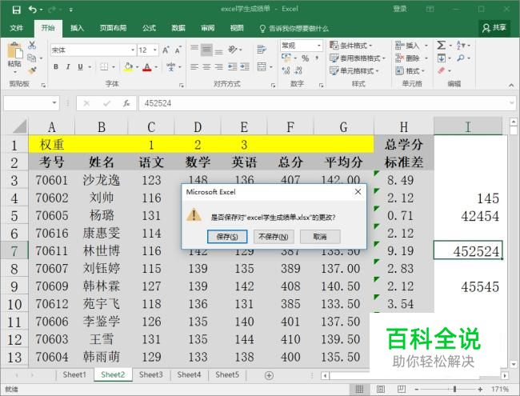Click the middle vertical align icon
This screenshot has height=396, width=520.
[206, 50]
